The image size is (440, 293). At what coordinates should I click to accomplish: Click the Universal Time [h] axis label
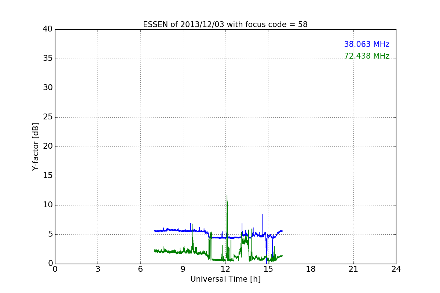click(x=225, y=279)
